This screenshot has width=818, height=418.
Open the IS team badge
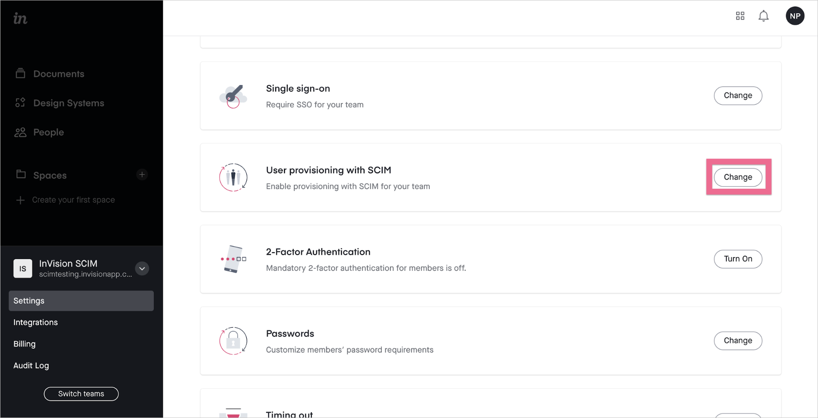pos(23,268)
